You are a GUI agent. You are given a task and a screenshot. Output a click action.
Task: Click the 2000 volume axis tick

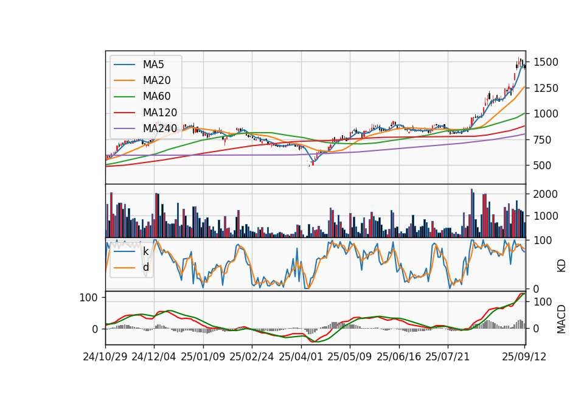546,194
